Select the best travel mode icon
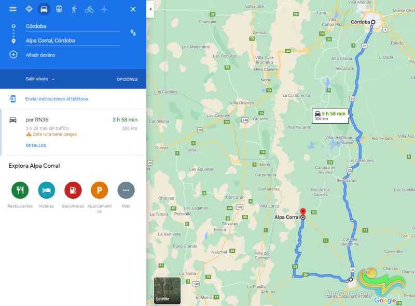Image resolution: width=415 pixels, height=306 pixels. (29, 9)
